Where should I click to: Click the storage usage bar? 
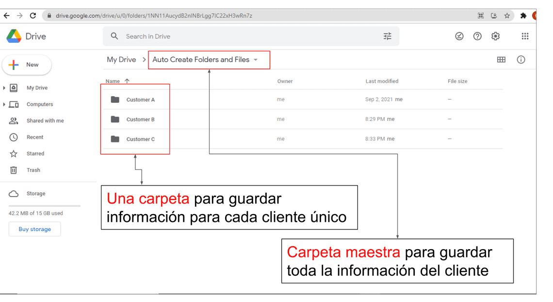(44, 206)
